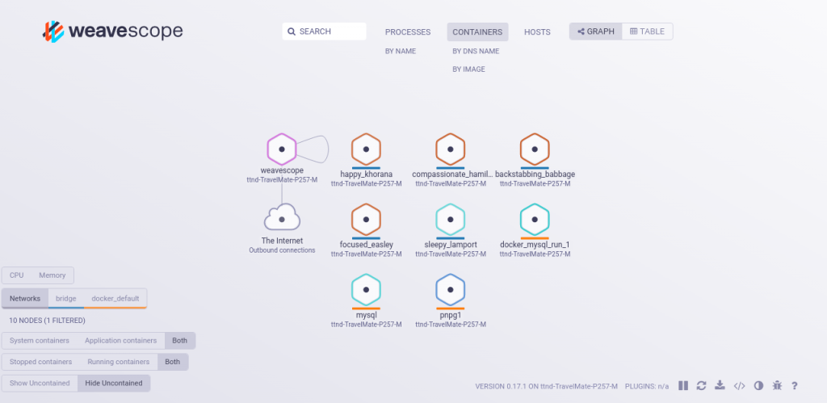Click the bug report icon
The height and width of the screenshot is (403, 827).
[777, 386]
